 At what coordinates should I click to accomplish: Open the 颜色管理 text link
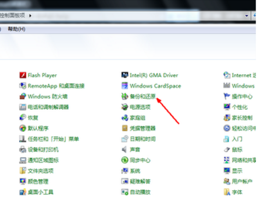[x=38, y=181]
